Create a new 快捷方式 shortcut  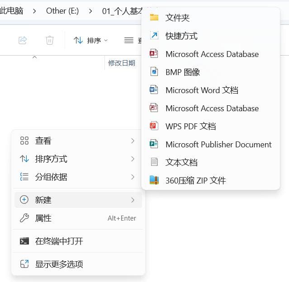pos(210,36)
